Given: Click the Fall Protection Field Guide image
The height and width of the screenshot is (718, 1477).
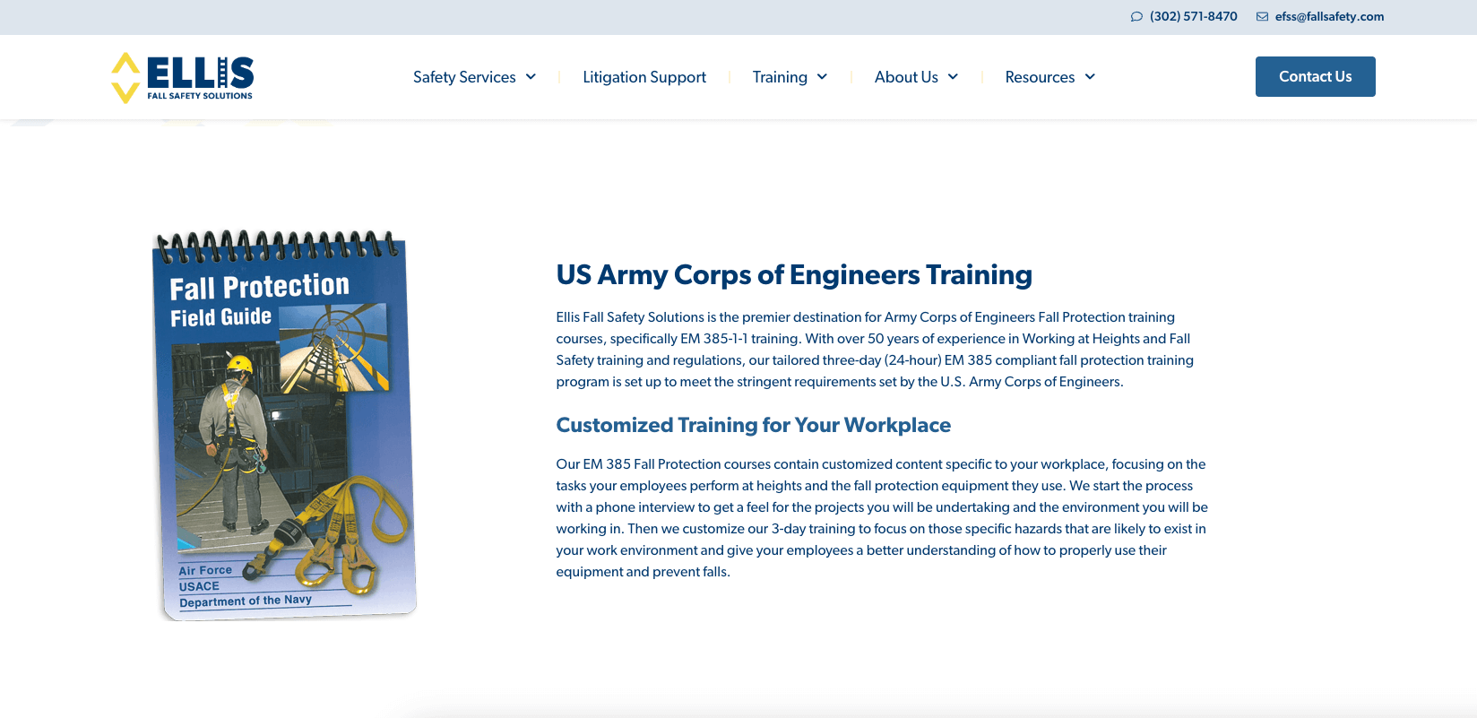Looking at the screenshot, I should tap(285, 425).
